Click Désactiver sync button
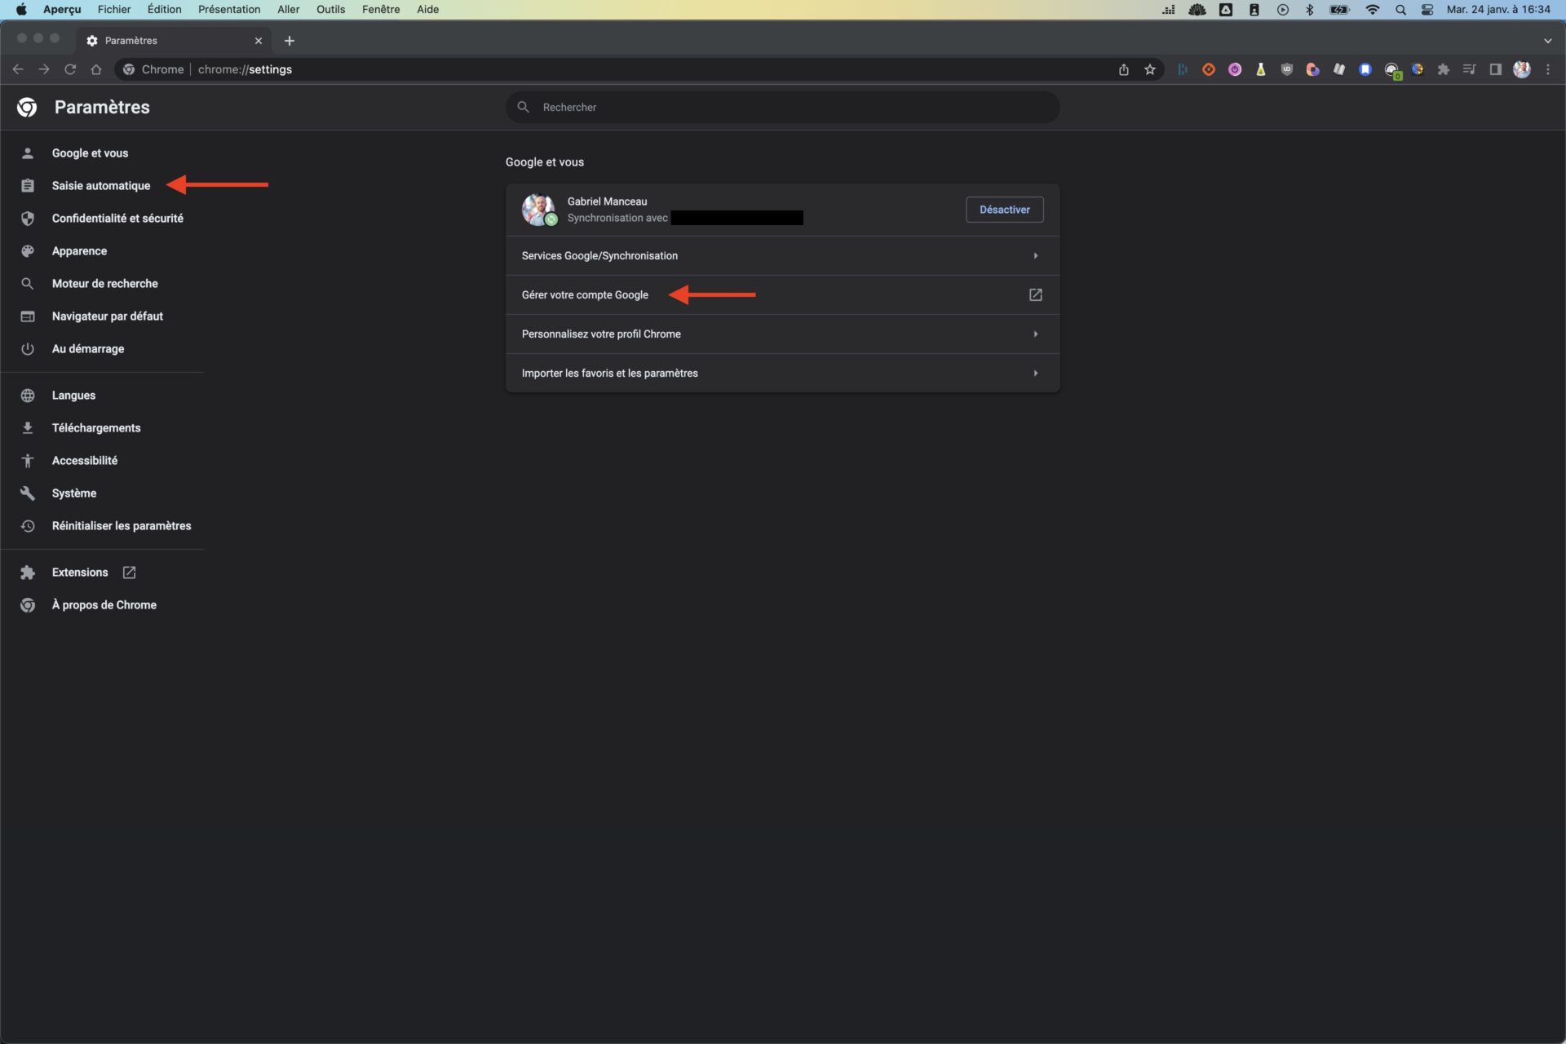Image resolution: width=1566 pixels, height=1044 pixels. pos(1004,210)
